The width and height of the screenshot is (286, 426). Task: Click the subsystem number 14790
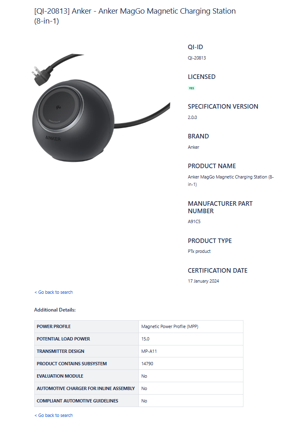pos(147,364)
